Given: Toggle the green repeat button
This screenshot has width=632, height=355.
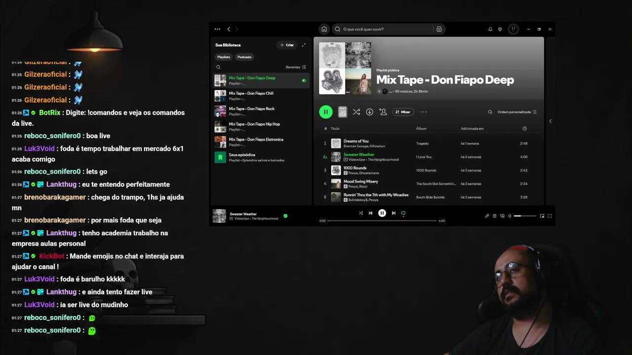Looking at the screenshot, I should [x=403, y=213].
